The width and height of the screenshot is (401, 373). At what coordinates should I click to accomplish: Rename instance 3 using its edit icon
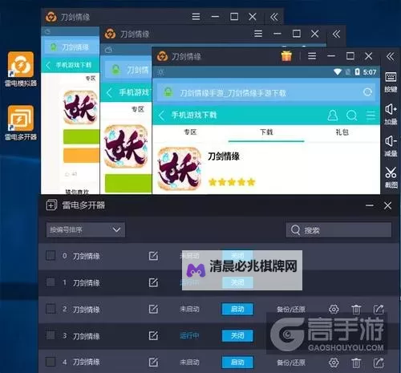[153, 335]
